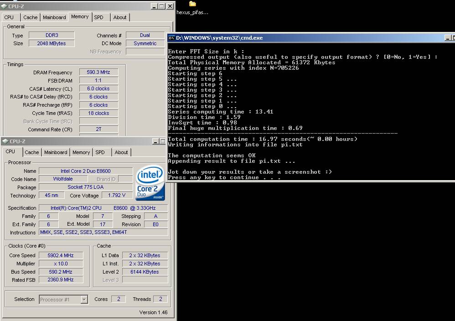Click the memory Type DDR3 field
455x321 pixels.
[52, 35]
